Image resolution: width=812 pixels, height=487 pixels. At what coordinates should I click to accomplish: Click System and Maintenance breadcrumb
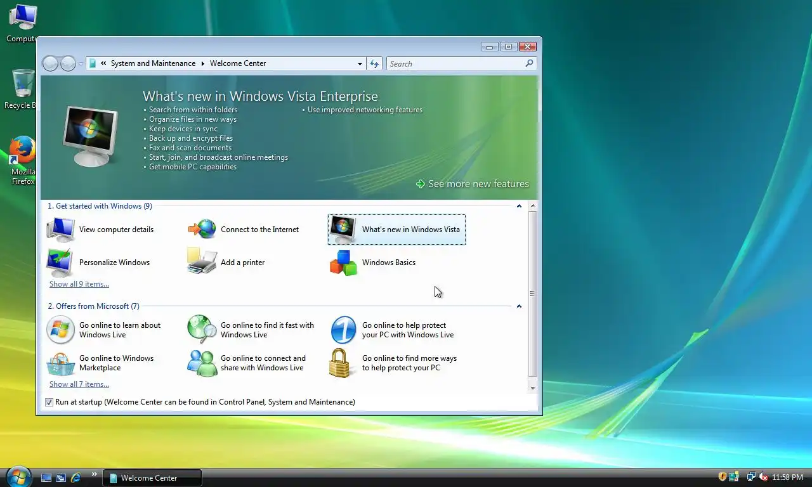tap(153, 63)
